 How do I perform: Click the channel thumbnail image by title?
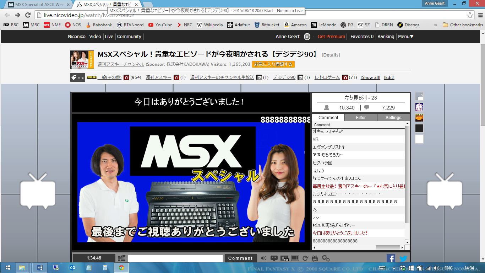[x=82, y=59]
